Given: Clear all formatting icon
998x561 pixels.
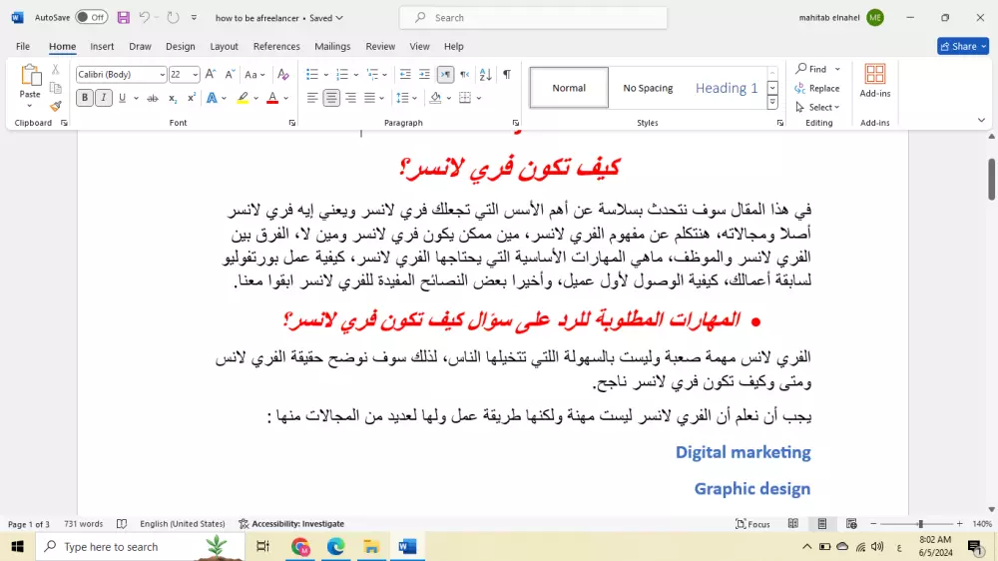Looking at the screenshot, I should click(x=283, y=75).
